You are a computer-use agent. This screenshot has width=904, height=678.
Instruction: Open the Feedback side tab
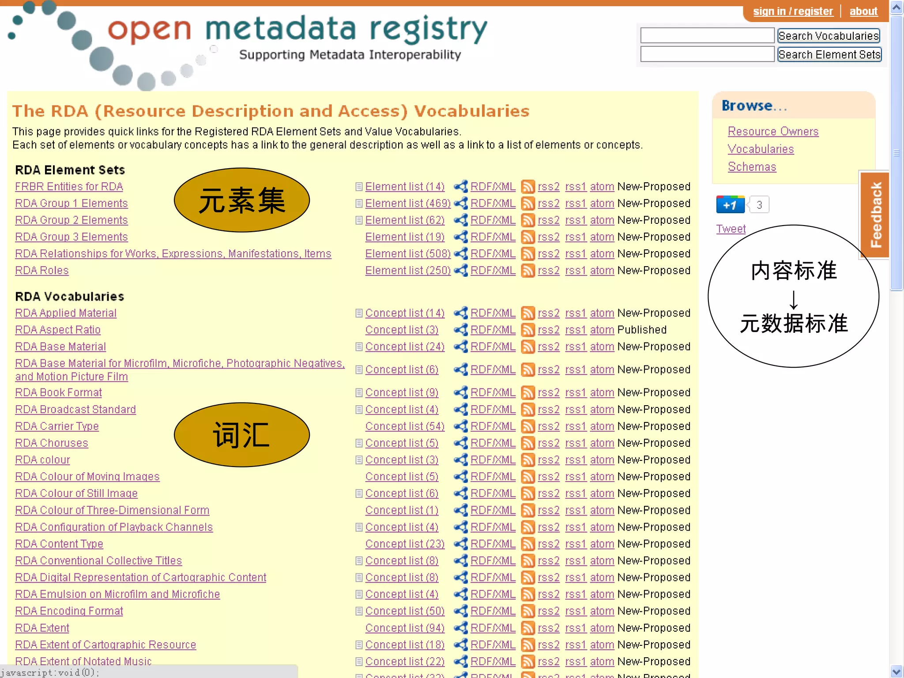[875, 215]
